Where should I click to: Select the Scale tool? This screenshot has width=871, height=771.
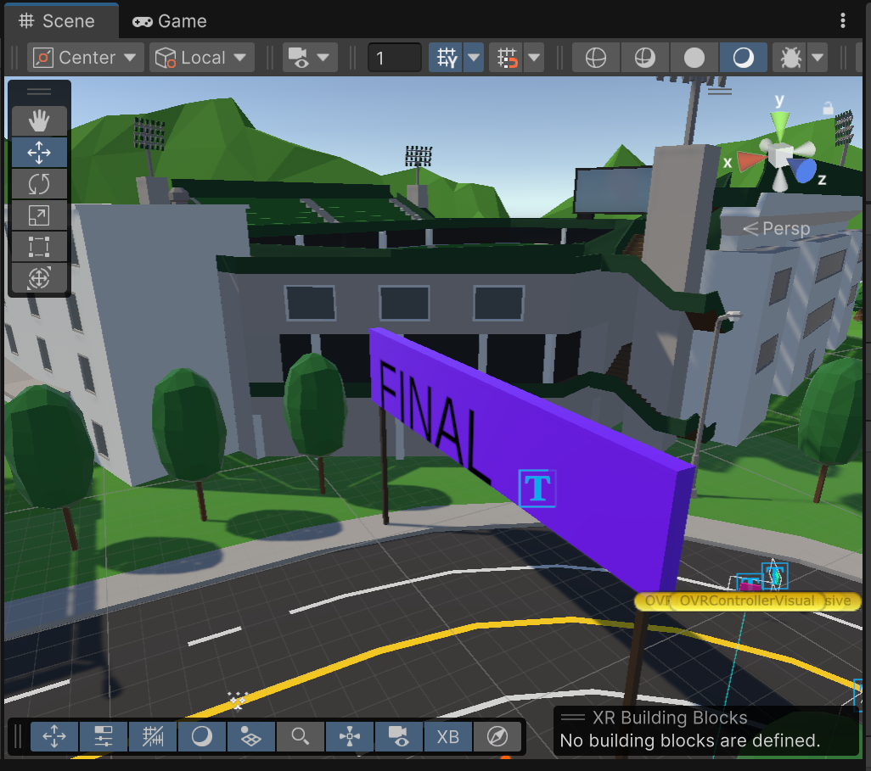39,215
